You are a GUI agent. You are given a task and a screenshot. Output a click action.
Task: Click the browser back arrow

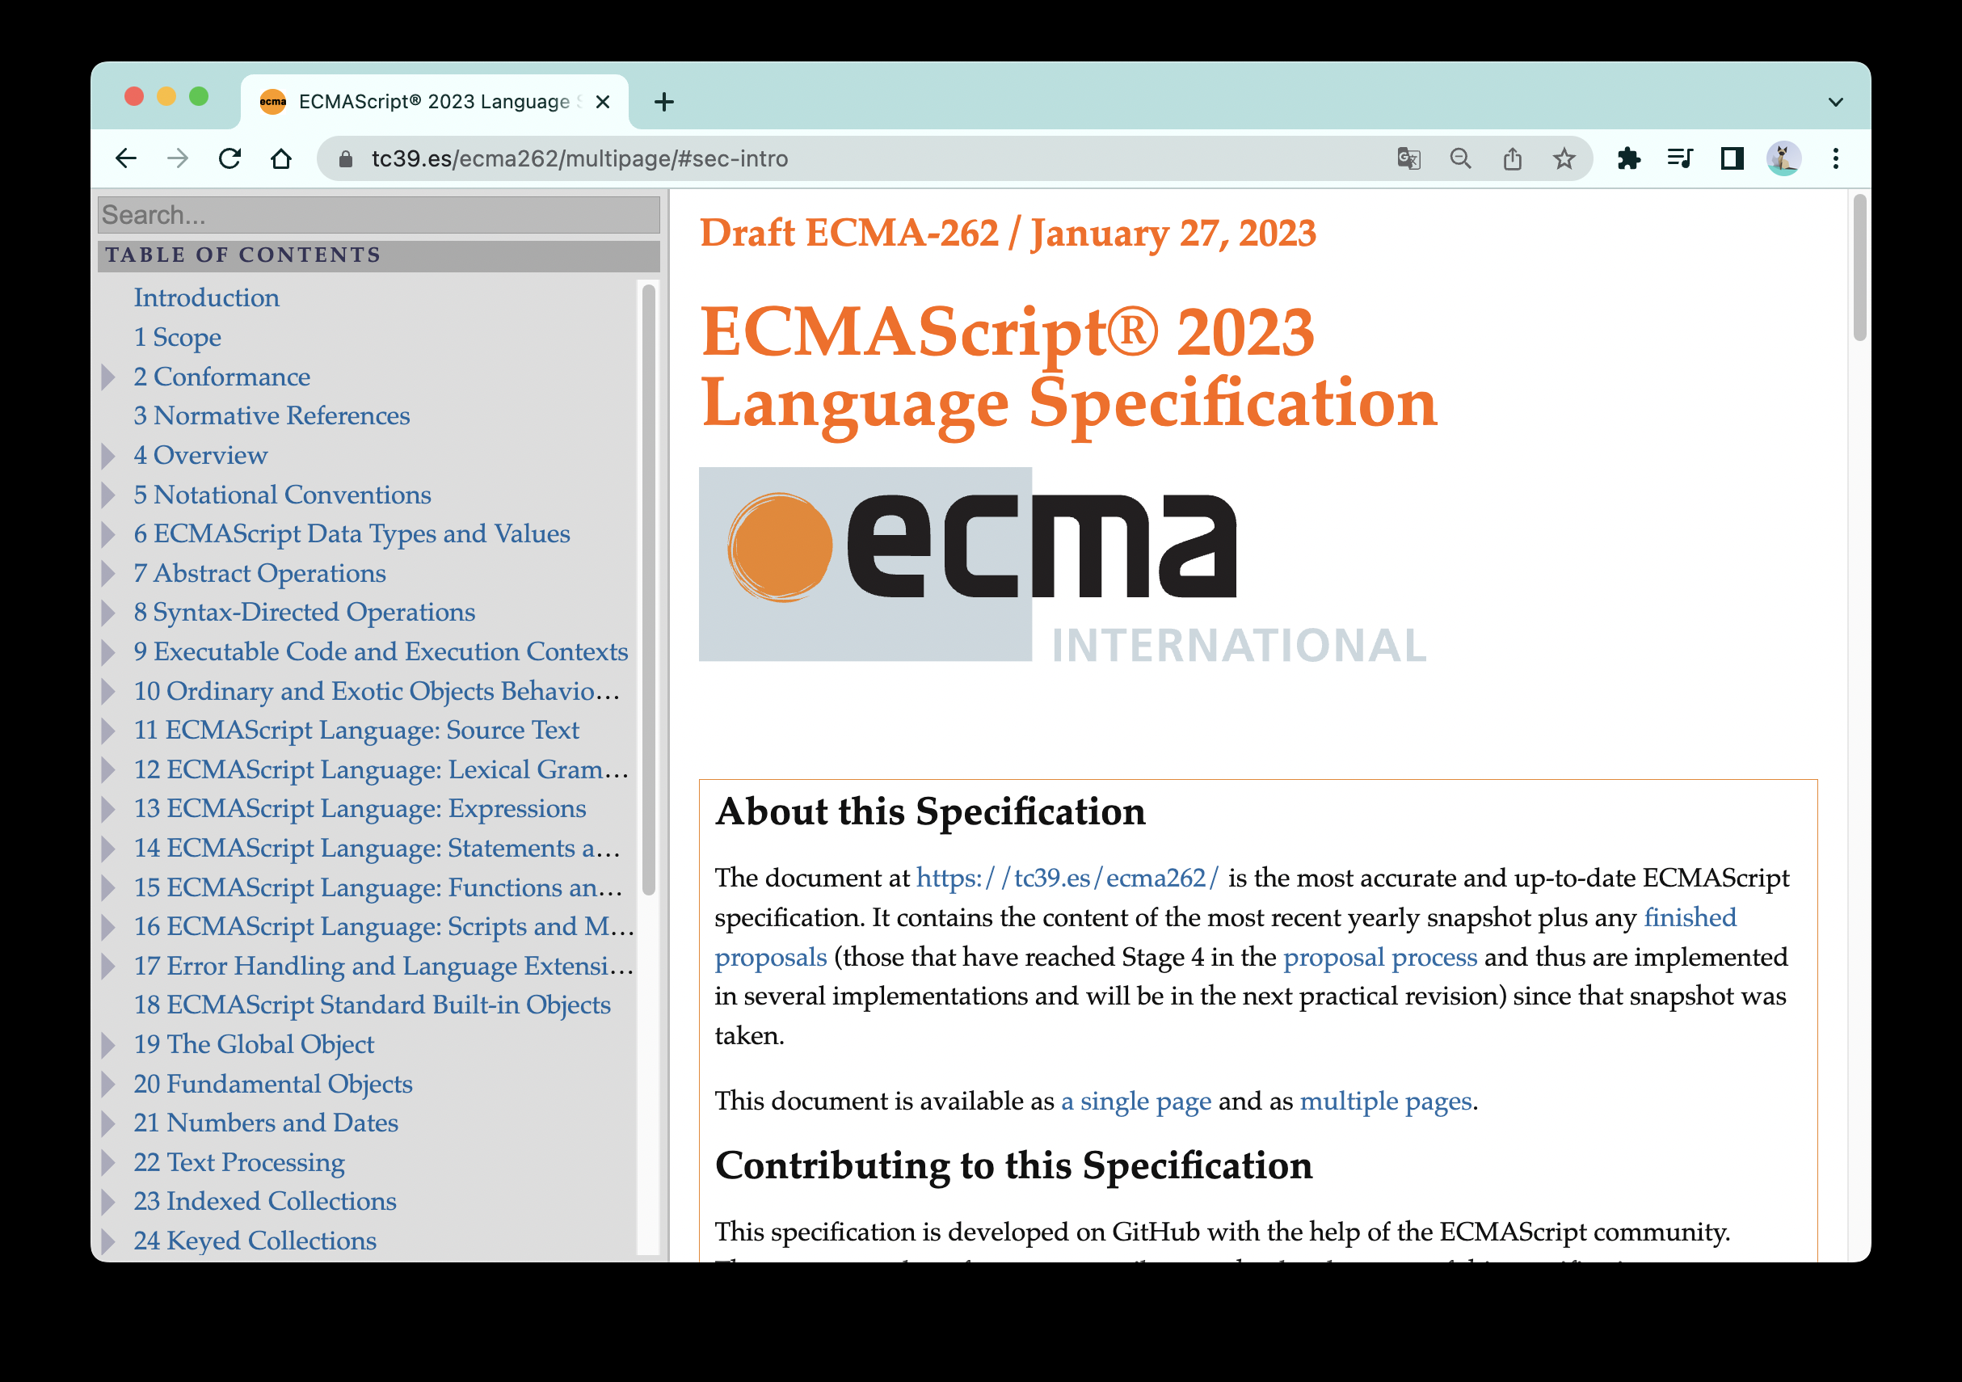point(127,159)
